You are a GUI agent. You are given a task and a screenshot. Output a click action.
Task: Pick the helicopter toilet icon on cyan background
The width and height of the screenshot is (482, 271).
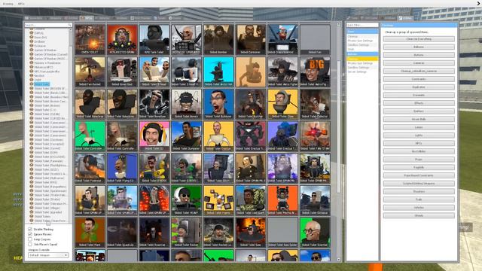(x=218, y=72)
